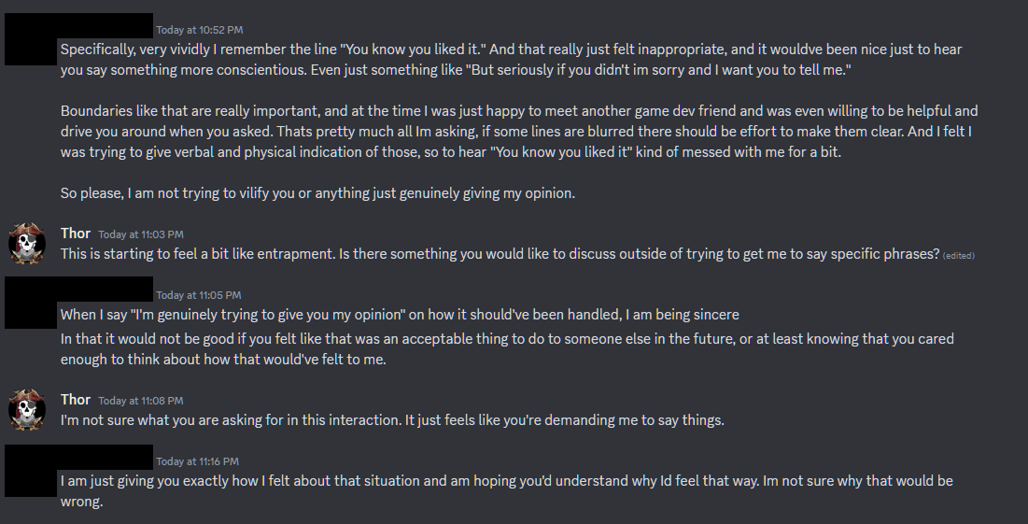
Task: Click the 'Today at 11:16 PM' timestamp
Action: point(197,461)
